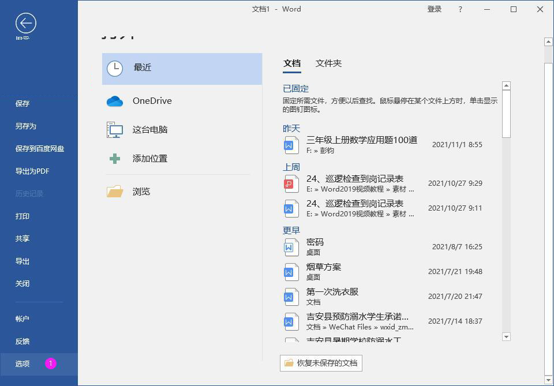Click the Word help question mark icon
Image resolution: width=554 pixels, height=386 pixels.
(460, 9)
